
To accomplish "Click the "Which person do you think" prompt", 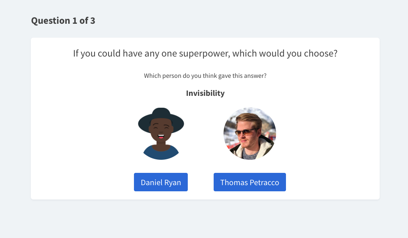I will click(205, 76).
